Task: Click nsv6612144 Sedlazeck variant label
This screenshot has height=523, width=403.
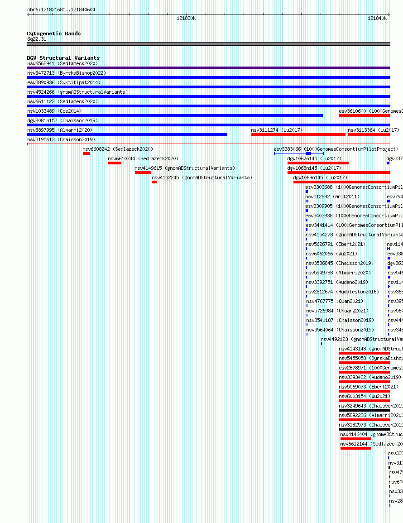Action: point(372,444)
